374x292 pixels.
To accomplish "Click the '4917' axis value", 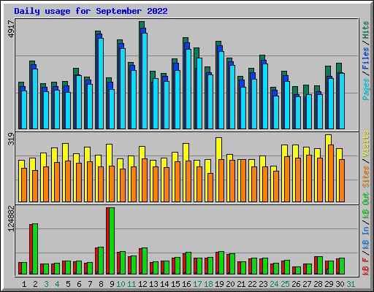I will click(x=12, y=29).
